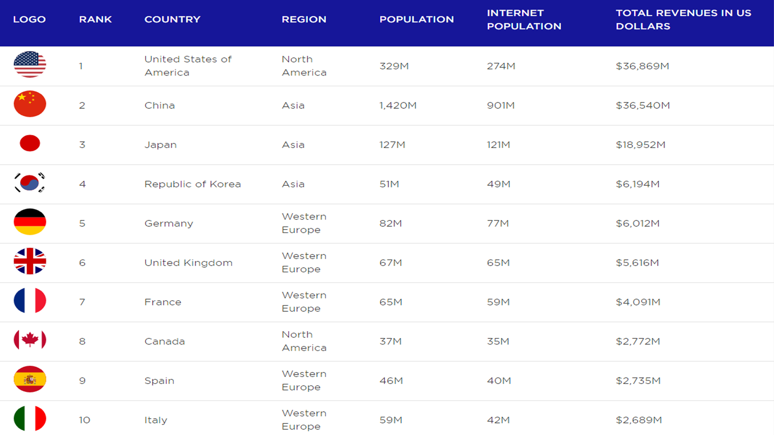
Task: Click the France flag icon
Action: (30, 302)
